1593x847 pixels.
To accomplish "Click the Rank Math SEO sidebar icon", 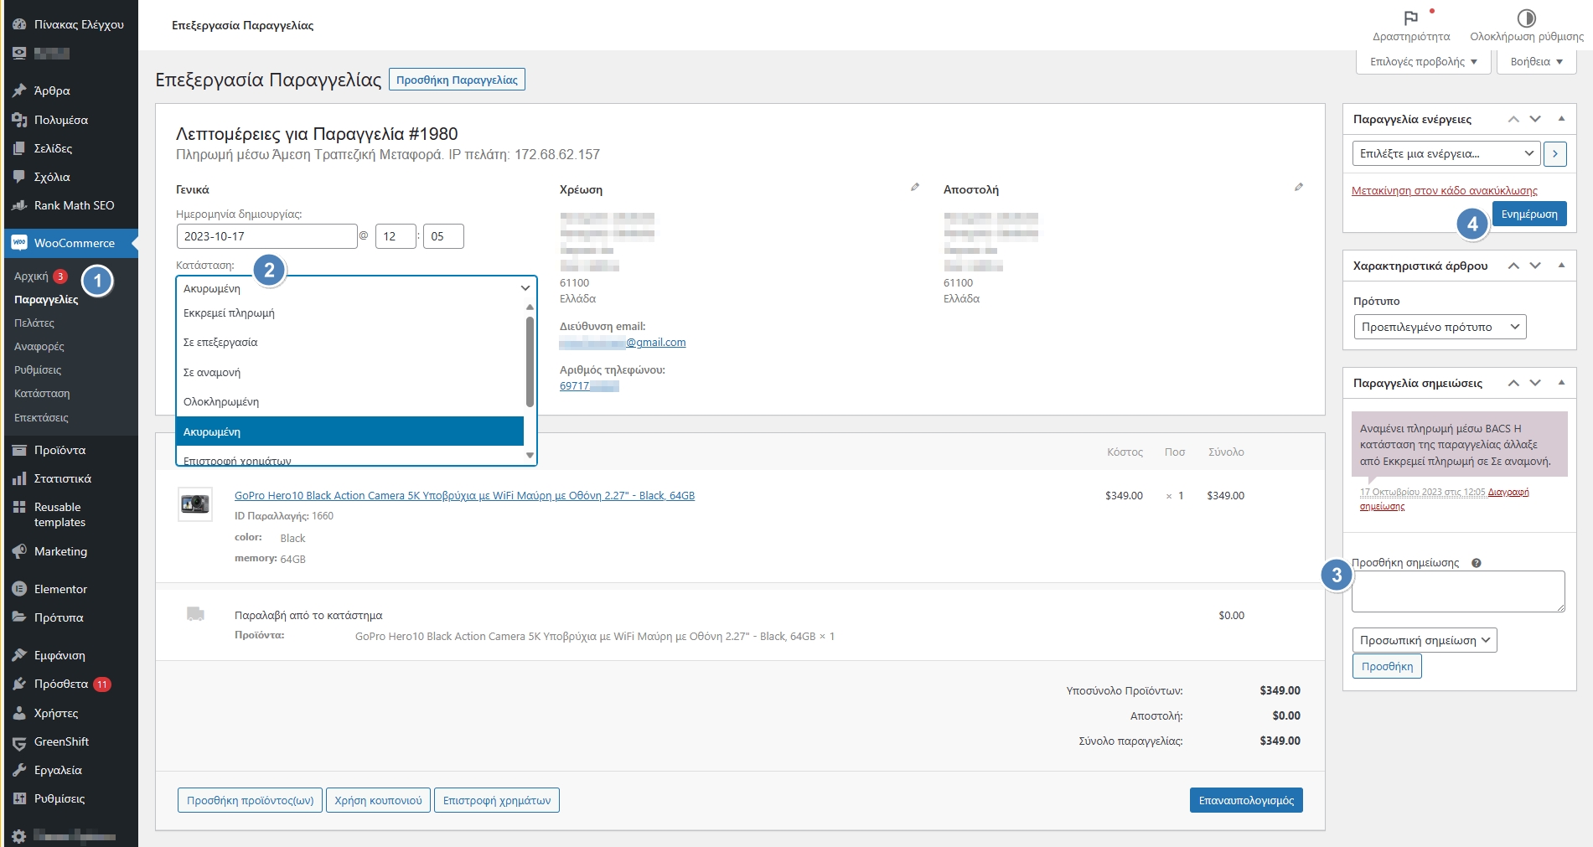I will 19,205.
